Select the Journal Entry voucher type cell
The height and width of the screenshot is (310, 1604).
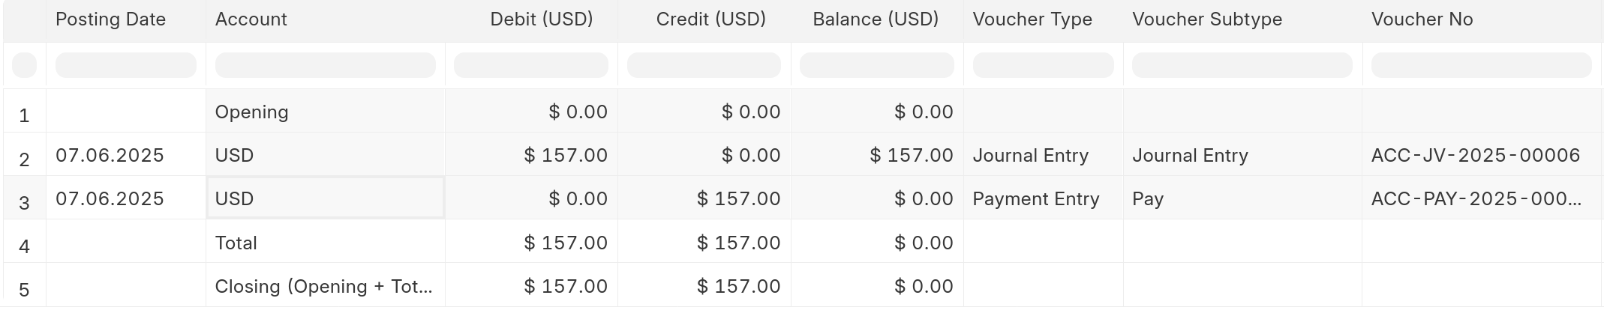(x=1030, y=156)
